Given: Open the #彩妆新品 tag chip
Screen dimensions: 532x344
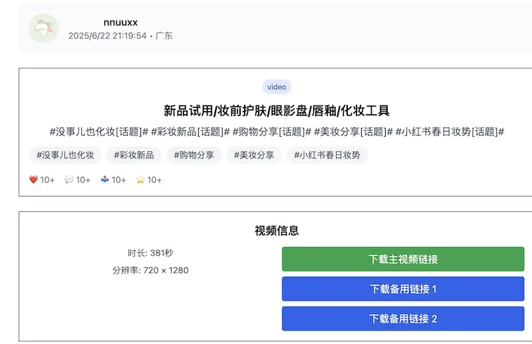Looking at the screenshot, I should pyautogui.click(x=134, y=155).
